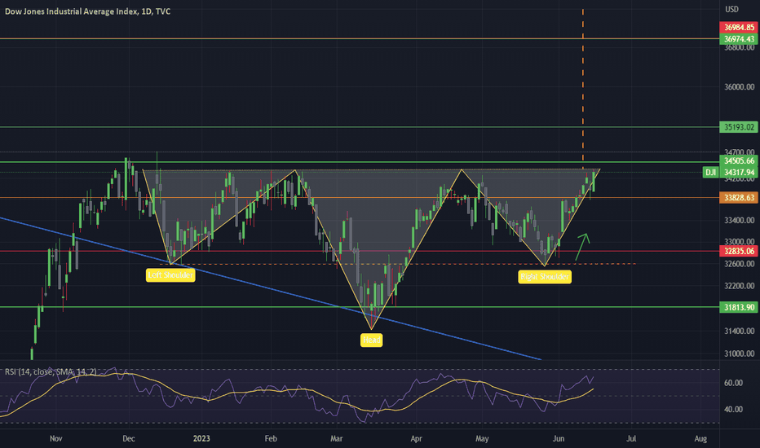Viewport: 760px width, 448px height.
Task: Select the Left Shoulder annotation label
Action: tap(170, 275)
